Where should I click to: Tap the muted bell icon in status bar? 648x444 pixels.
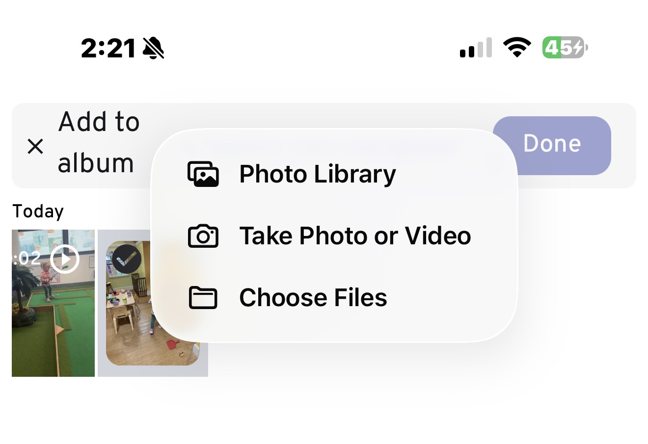tap(153, 48)
